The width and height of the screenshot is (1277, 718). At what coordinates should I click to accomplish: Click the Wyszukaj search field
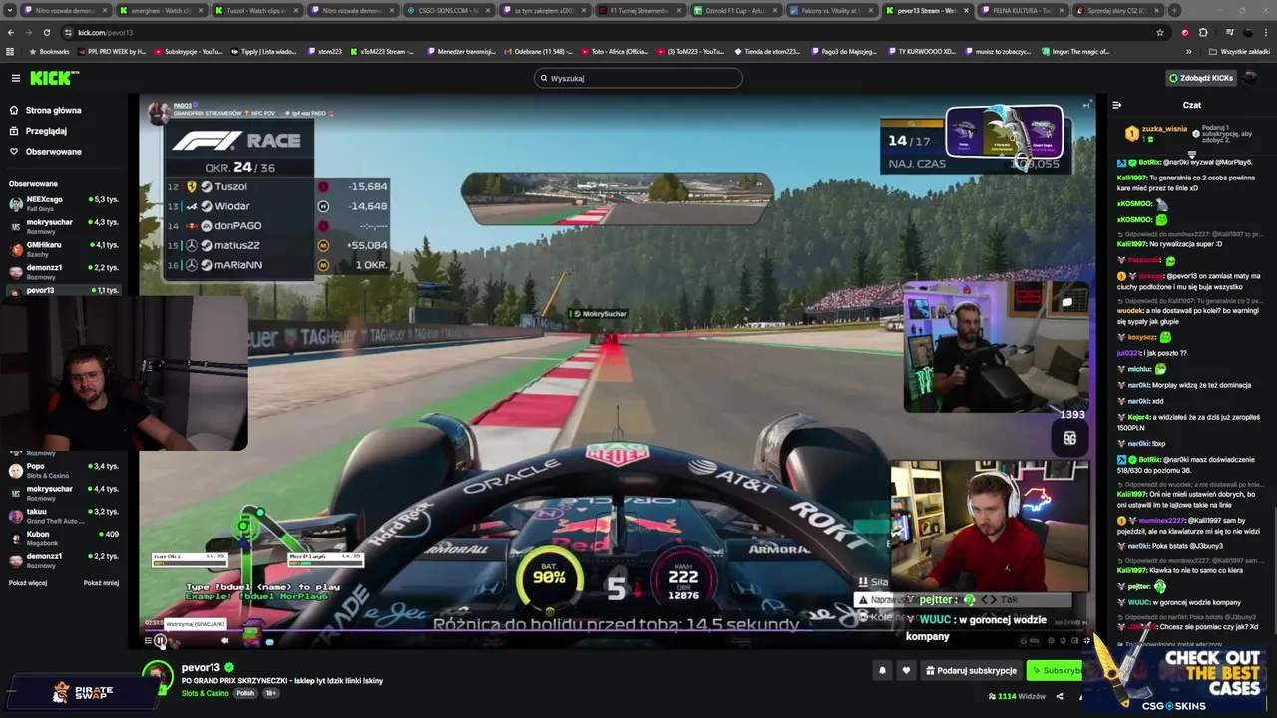pyautogui.click(x=638, y=78)
